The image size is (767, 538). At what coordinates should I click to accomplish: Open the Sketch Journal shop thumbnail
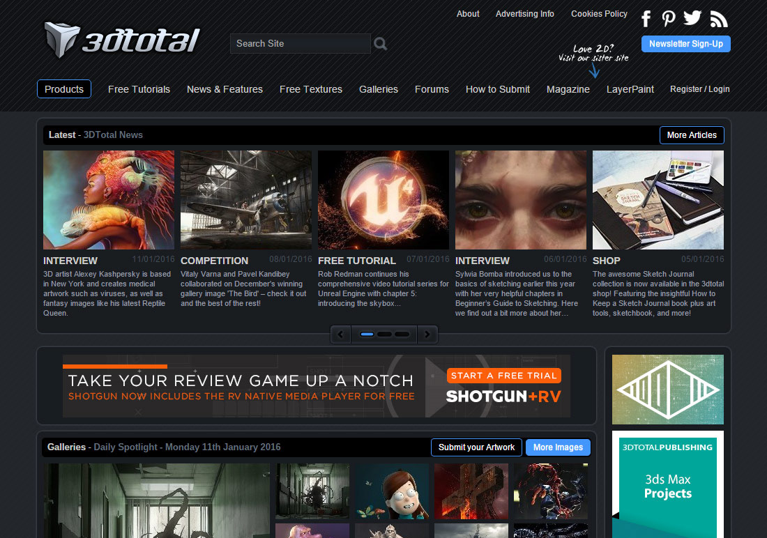coord(658,200)
